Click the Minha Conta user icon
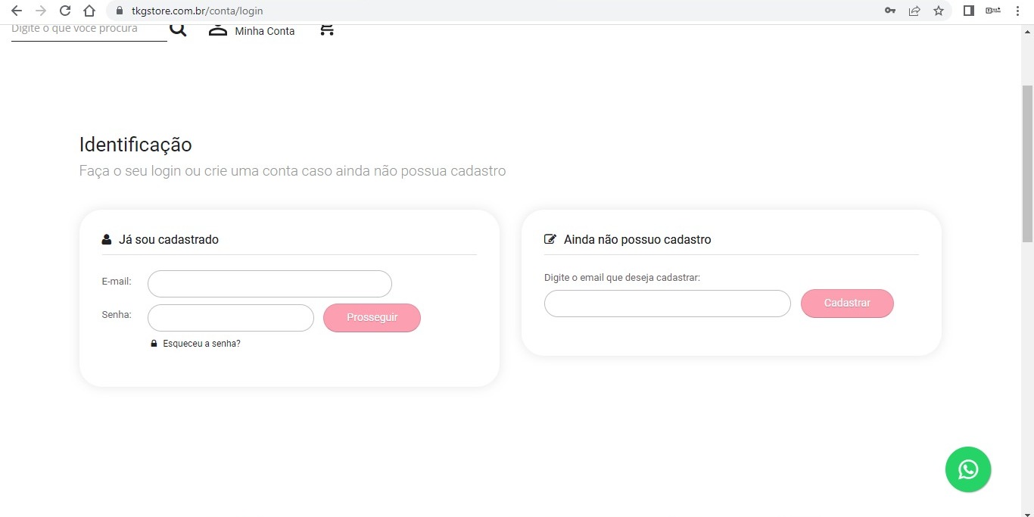This screenshot has height=517, width=1034. (218, 30)
